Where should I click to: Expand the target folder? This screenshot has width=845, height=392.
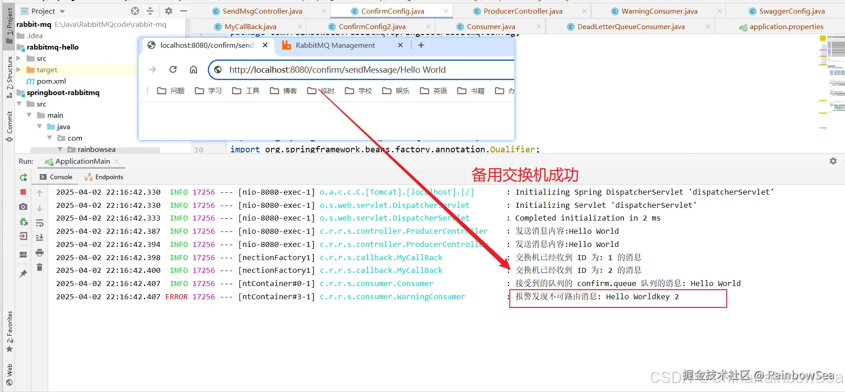[19, 70]
